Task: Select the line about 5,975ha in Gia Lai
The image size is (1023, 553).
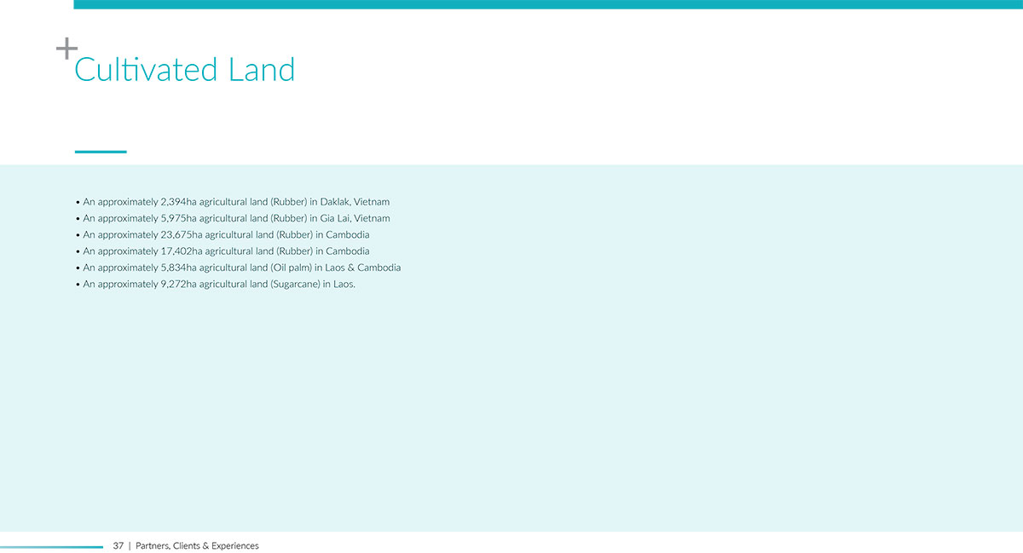Action: pos(233,218)
